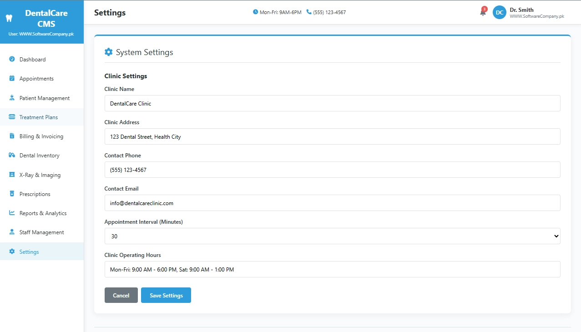
Task: Focus the Contact Email field
Action: tap(332, 203)
